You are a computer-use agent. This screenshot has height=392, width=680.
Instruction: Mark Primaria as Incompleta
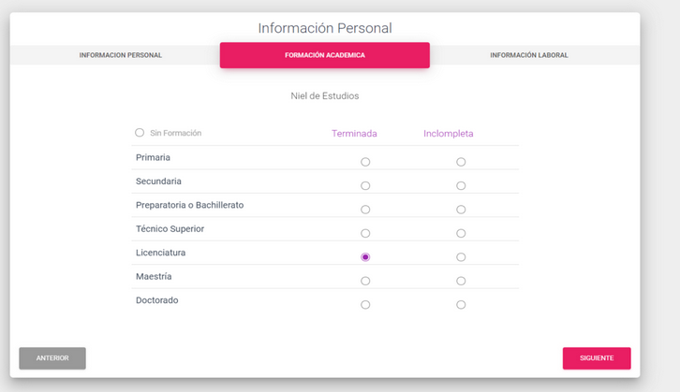[x=461, y=162]
